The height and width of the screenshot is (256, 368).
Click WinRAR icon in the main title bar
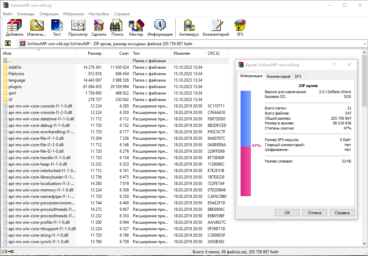tap(6, 5)
